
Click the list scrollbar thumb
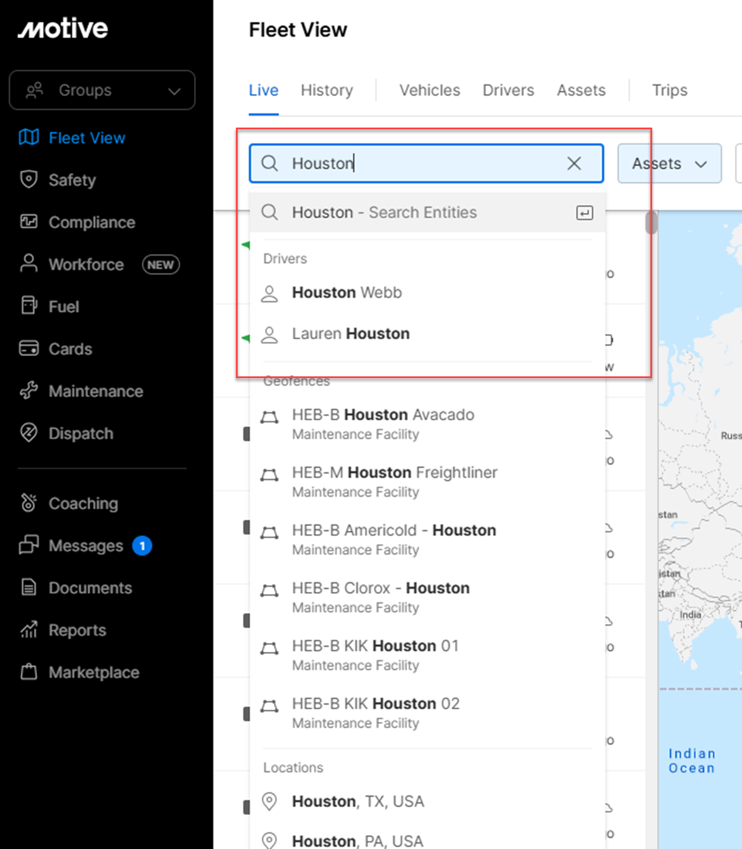coord(652,223)
